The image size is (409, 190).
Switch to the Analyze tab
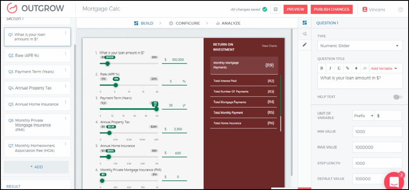[x=228, y=23]
